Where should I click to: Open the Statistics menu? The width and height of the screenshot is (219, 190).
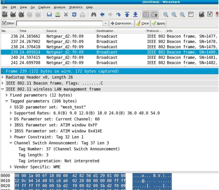pos(76,7)
